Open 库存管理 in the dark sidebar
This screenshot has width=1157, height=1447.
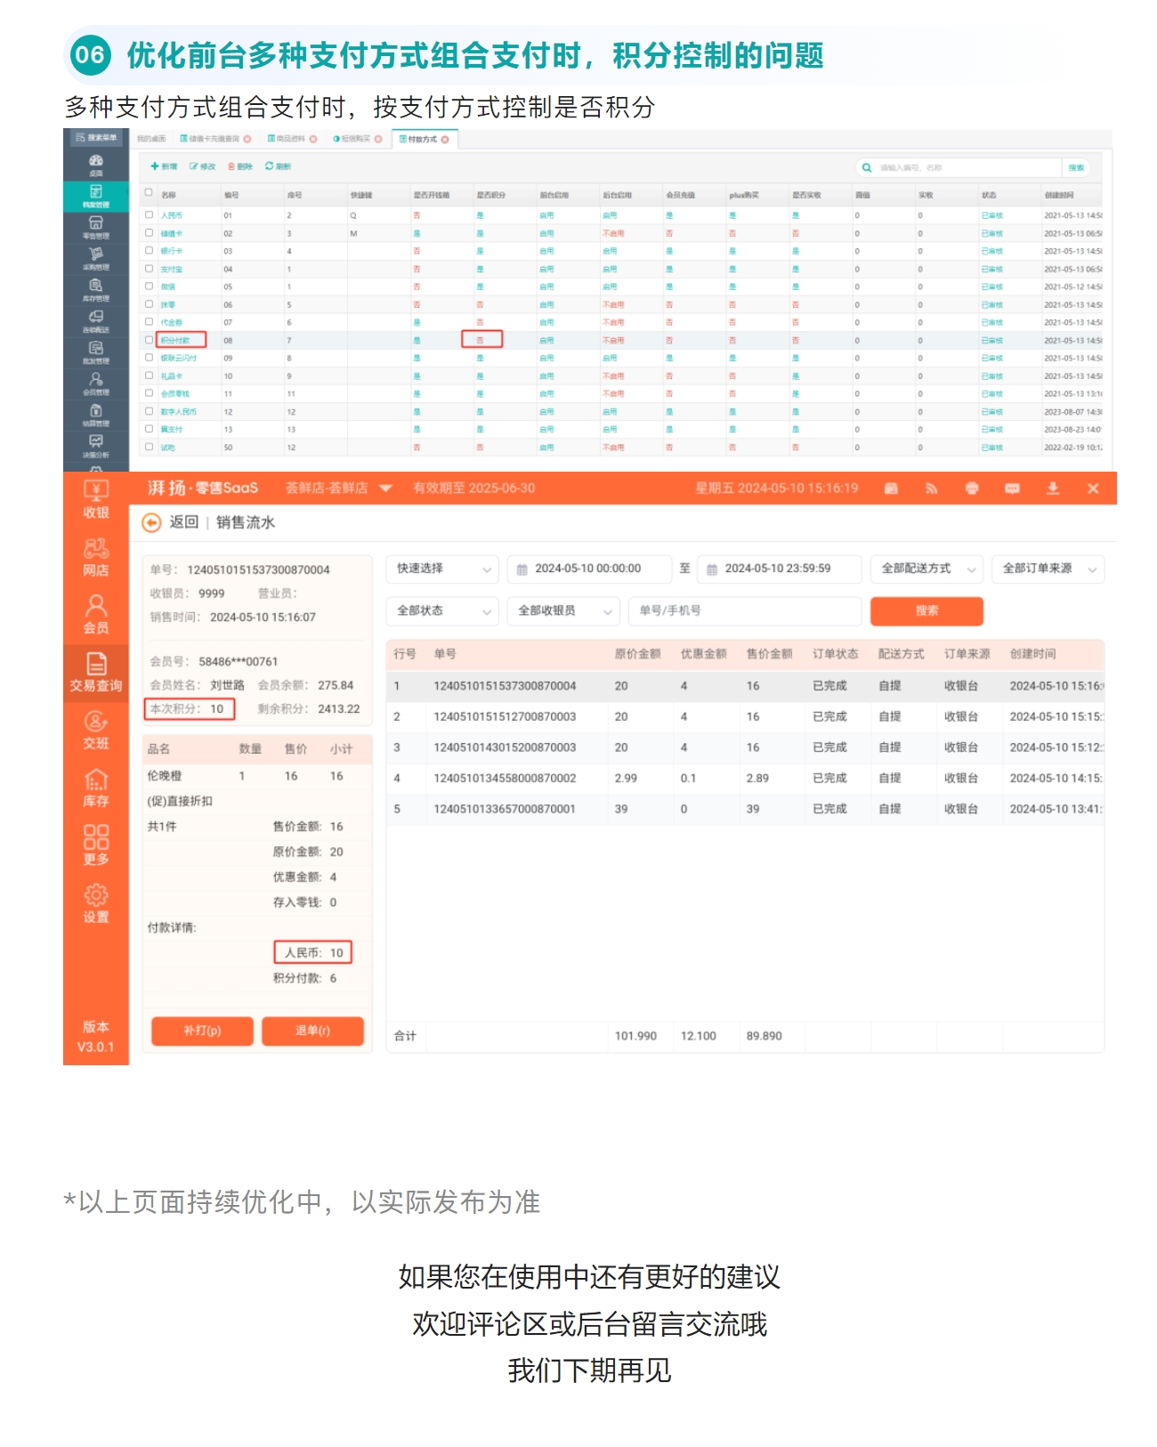click(x=96, y=290)
